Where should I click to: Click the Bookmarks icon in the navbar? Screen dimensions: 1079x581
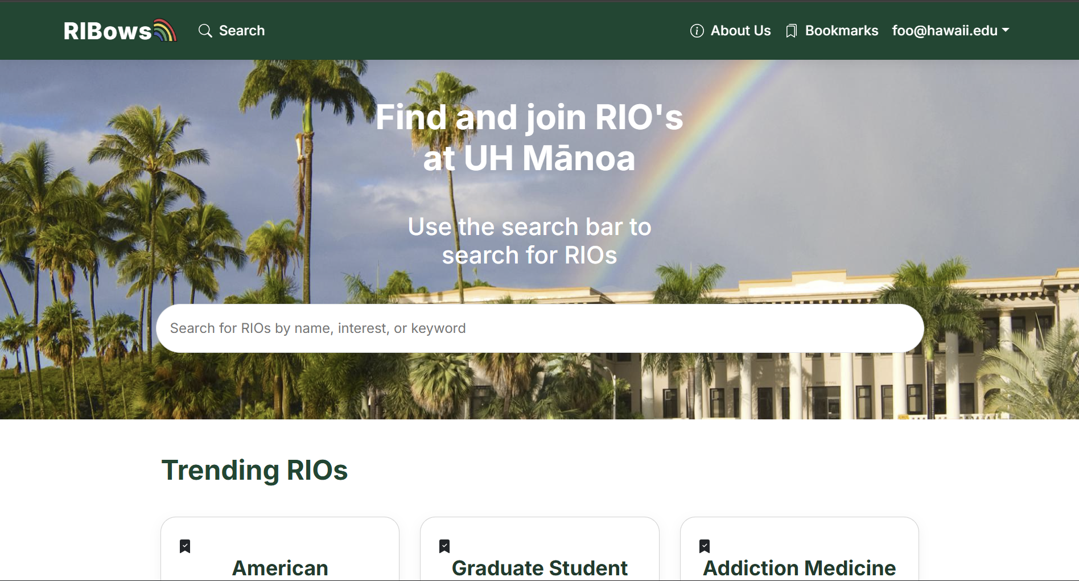791,31
